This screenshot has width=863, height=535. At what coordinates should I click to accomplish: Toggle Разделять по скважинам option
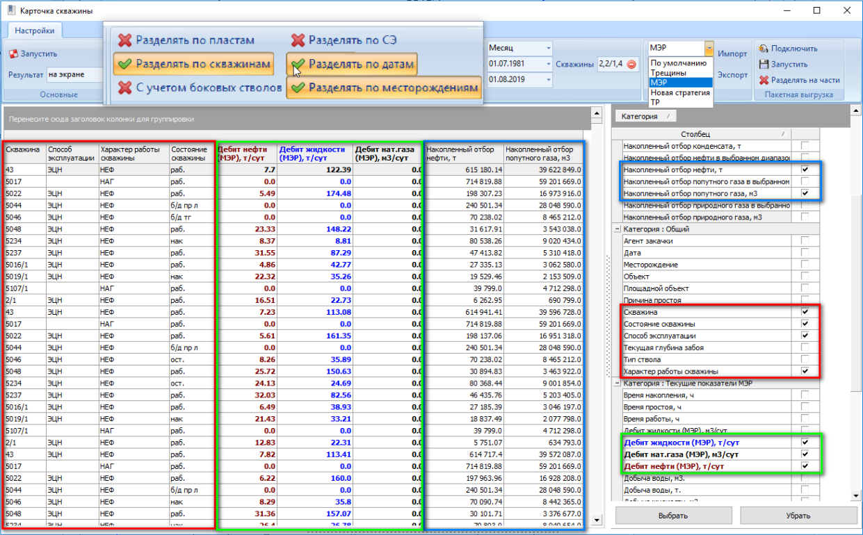point(193,64)
